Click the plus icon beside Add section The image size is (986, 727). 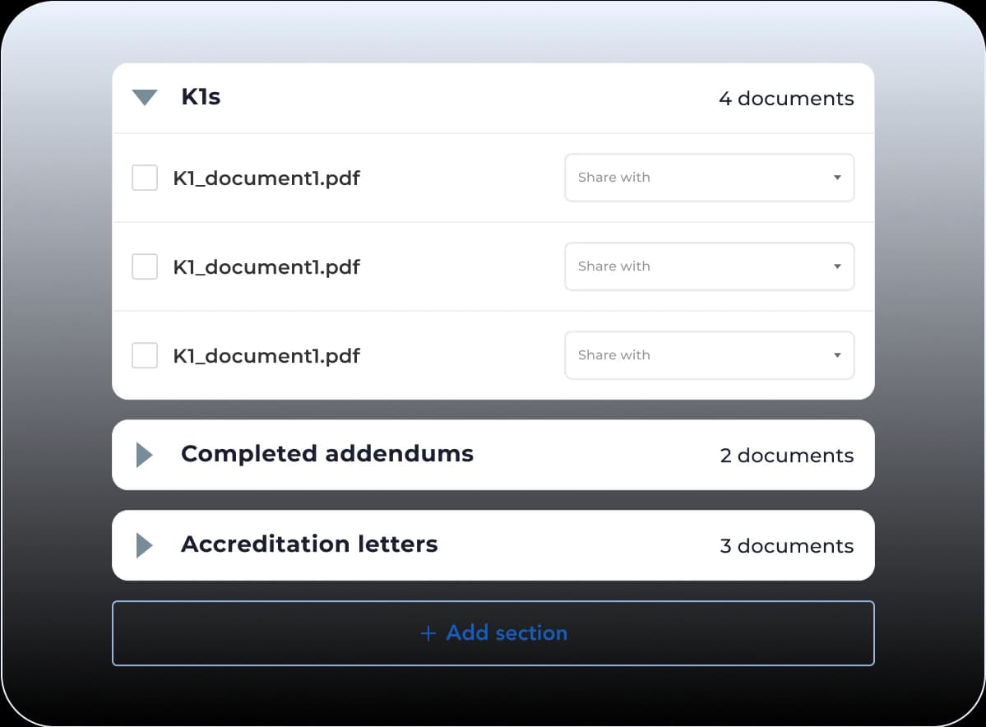click(428, 633)
